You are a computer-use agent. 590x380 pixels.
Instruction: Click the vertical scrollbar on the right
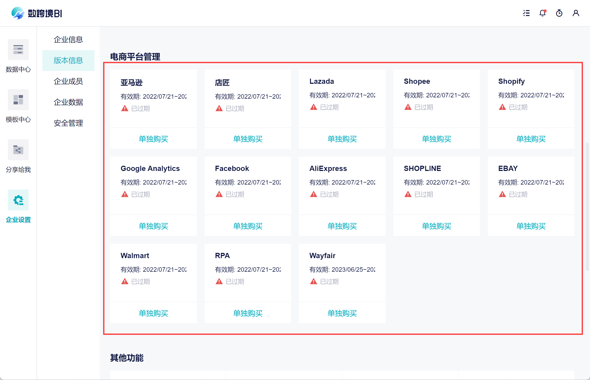point(587,206)
